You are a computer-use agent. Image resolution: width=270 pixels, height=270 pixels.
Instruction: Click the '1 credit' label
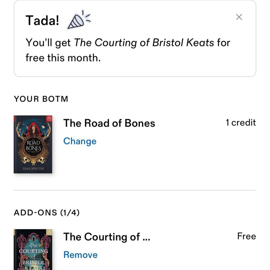click(241, 123)
